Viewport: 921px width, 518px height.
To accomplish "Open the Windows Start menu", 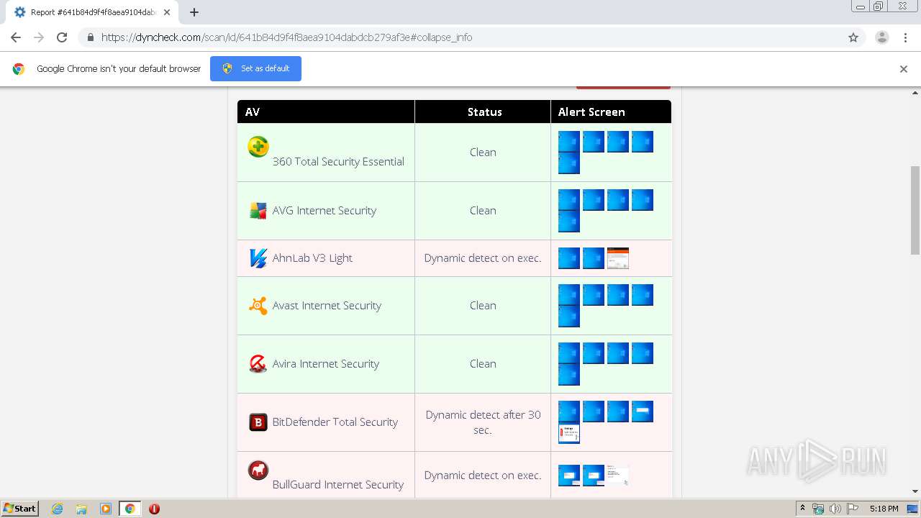I will 20,509.
